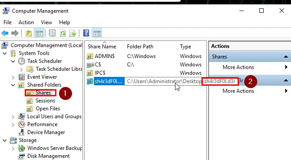Click the Properties toolbar icon
The height and width of the screenshot is (160, 291).
point(52,33)
